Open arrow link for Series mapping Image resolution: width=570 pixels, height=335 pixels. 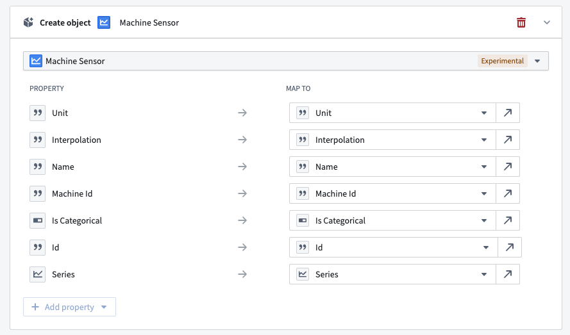[x=508, y=274]
